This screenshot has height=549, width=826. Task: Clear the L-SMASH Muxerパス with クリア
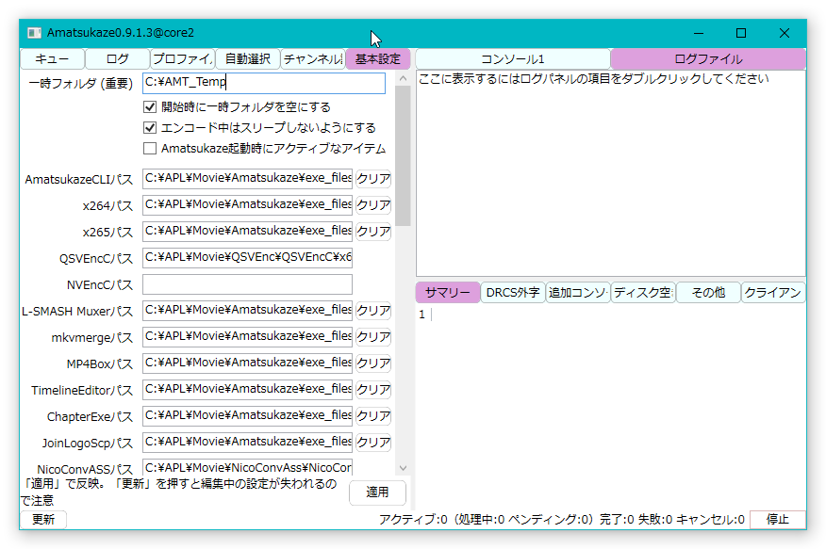(x=373, y=310)
